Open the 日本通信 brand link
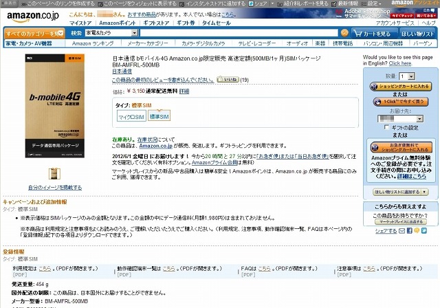 click(122, 71)
